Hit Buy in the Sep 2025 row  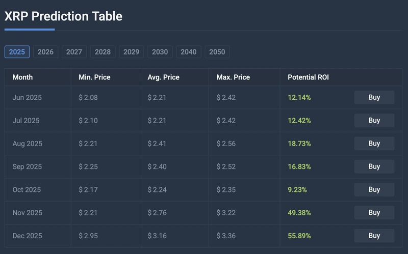point(374,166)
